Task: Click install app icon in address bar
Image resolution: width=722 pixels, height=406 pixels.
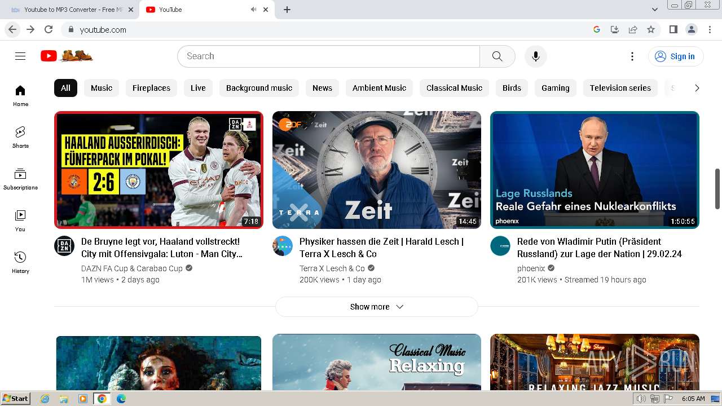Action: 615,29
